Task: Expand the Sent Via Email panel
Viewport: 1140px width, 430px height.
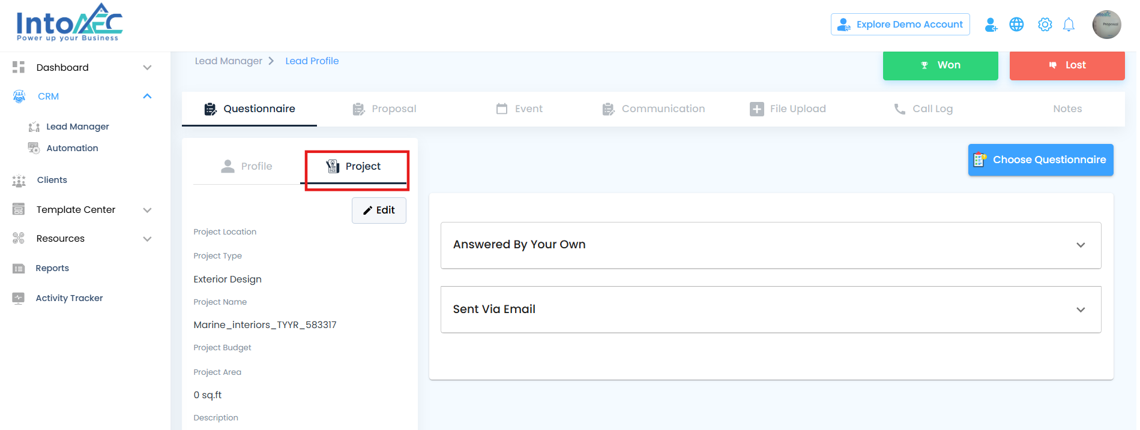Action: pyautogui.click(x=1080, y=310)
